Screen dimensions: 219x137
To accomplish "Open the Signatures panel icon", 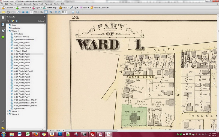I will (3, 31).
